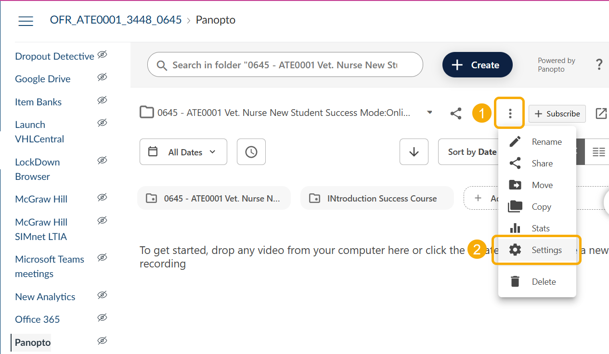Click the clock history icon button
This screenshot has width=609, height=354.
(x=251, y=152)
